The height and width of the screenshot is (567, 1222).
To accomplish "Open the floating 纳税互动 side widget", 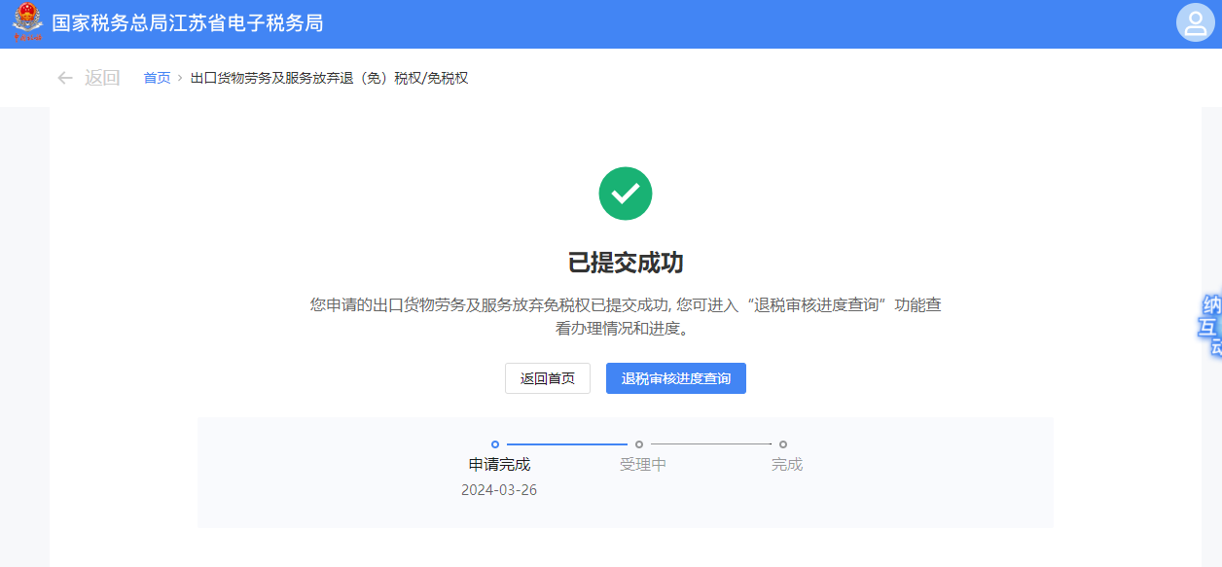I will pyautogui.click(x=1210, y=325).
